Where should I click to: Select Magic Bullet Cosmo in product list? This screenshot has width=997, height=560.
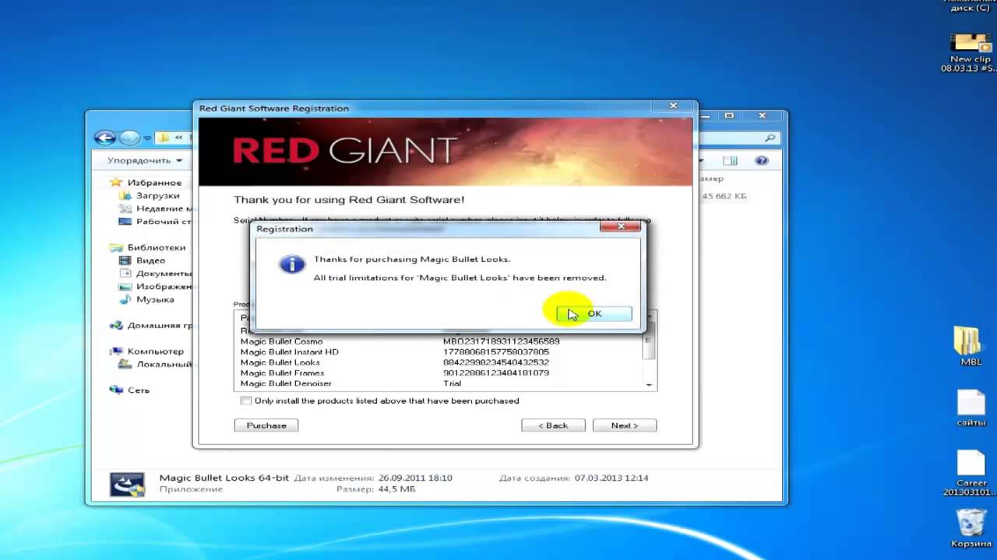[281, 341]
